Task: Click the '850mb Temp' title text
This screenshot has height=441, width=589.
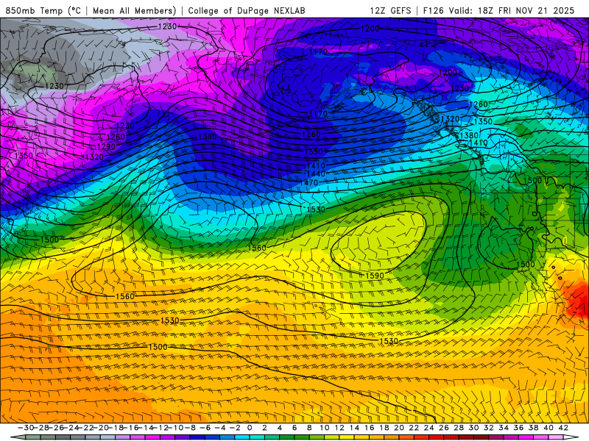Action: point(34,10)
